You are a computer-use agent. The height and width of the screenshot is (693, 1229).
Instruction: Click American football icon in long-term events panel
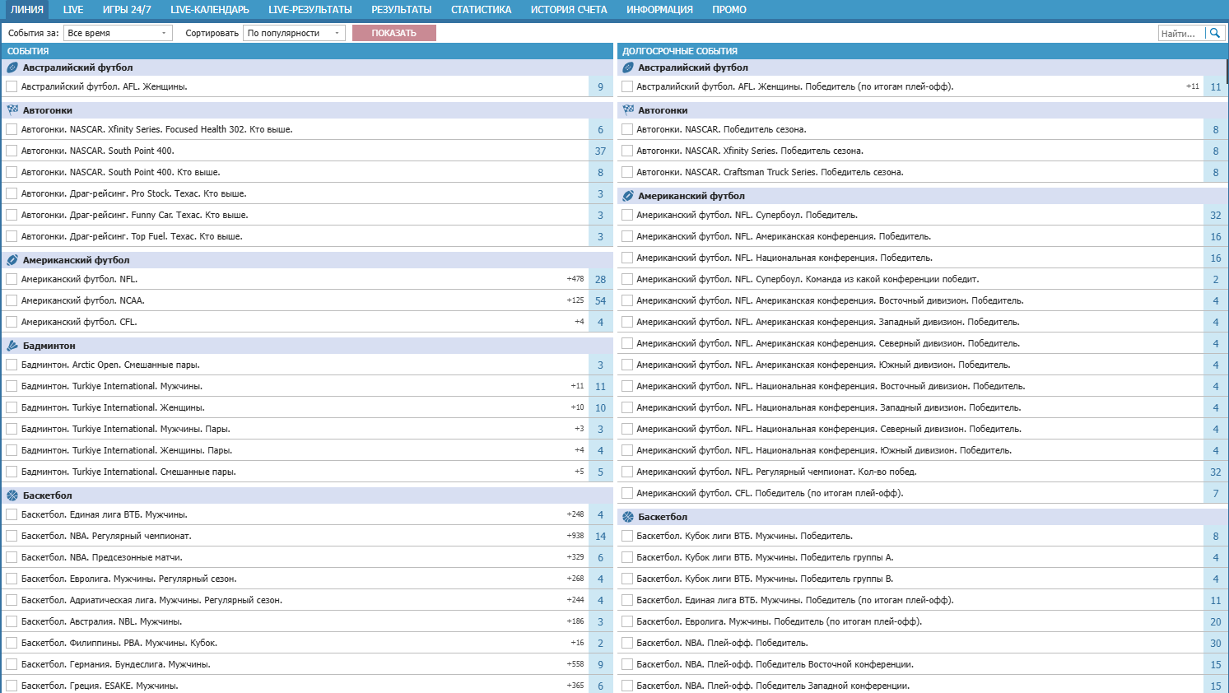tap(628, 196)
